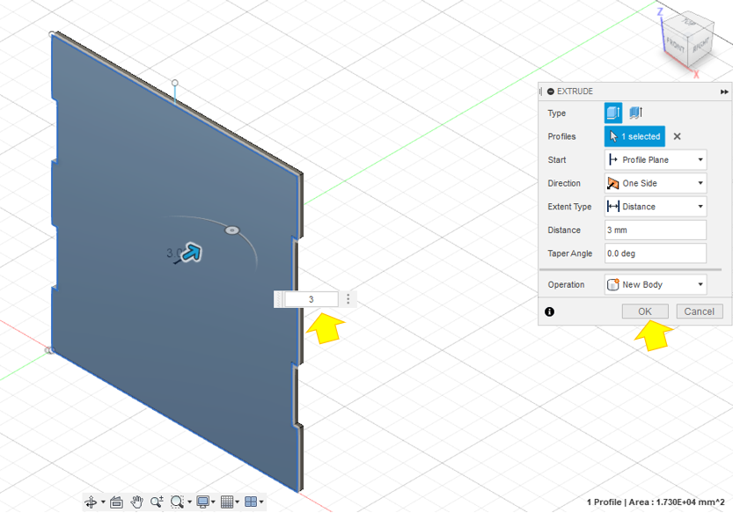Click the Display Settings monitor icon
This screenshot has height=513, width=733.
202,502
